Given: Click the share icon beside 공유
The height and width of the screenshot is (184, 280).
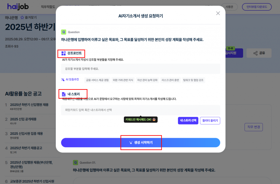Looking at the screenshot, I should point(255,53).
